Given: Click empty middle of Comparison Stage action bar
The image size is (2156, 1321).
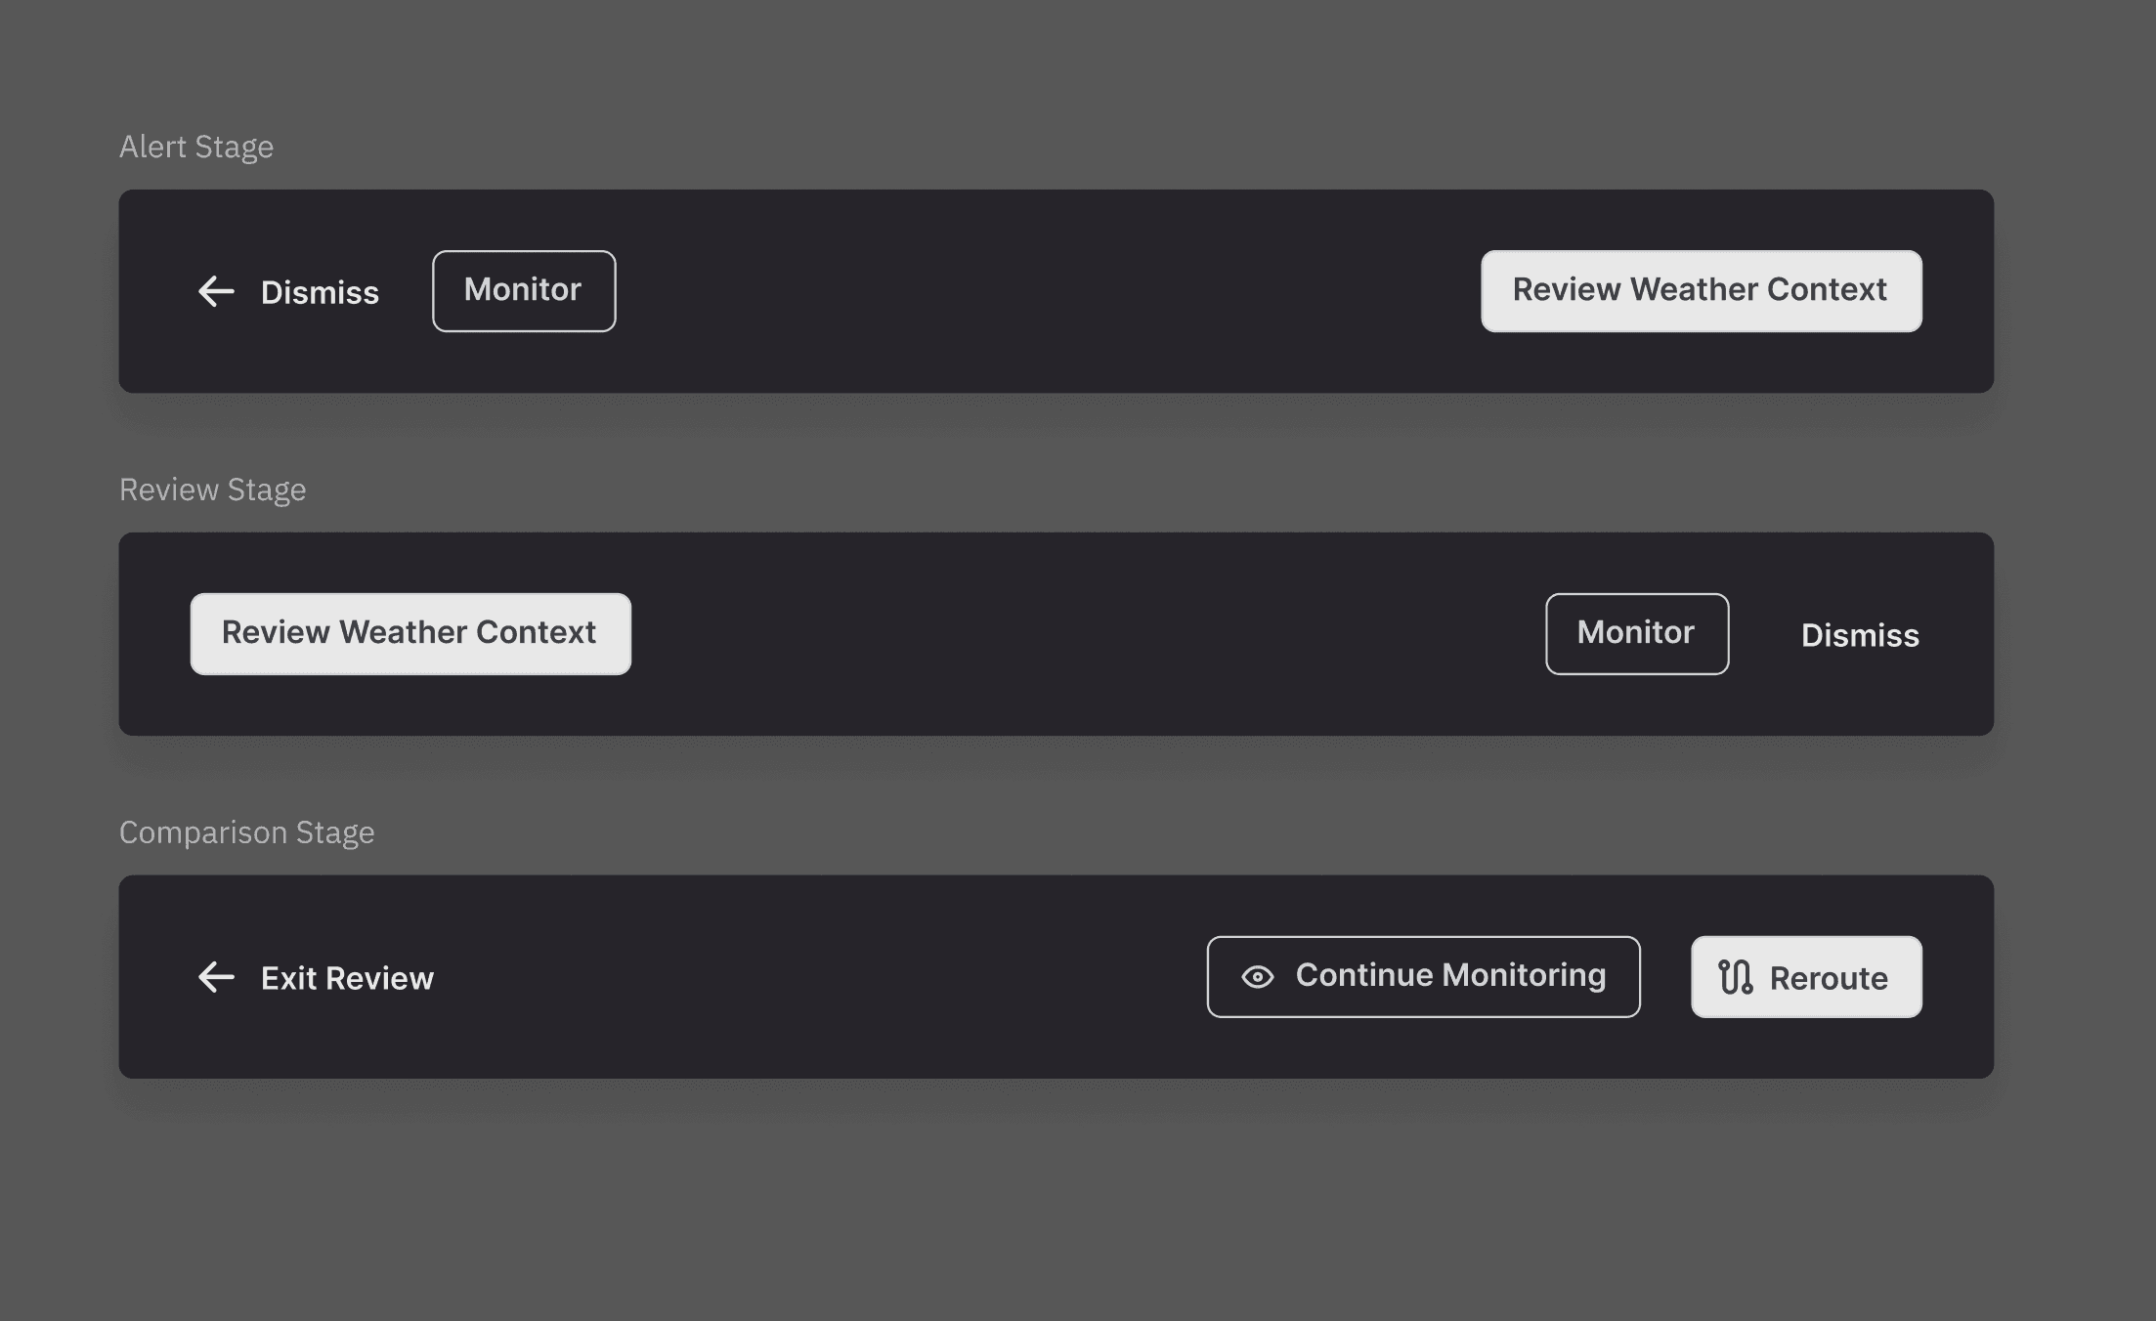Looking at the screenshot, I should [821, 977].
